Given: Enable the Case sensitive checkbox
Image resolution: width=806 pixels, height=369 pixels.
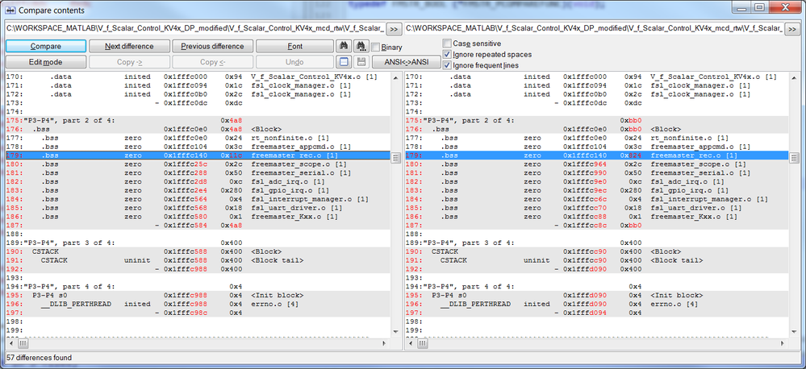Looking at the screenshot, I should [447, 44].
